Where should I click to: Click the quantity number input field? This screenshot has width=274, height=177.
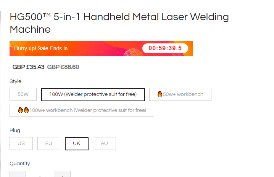[x=40, y=174]
